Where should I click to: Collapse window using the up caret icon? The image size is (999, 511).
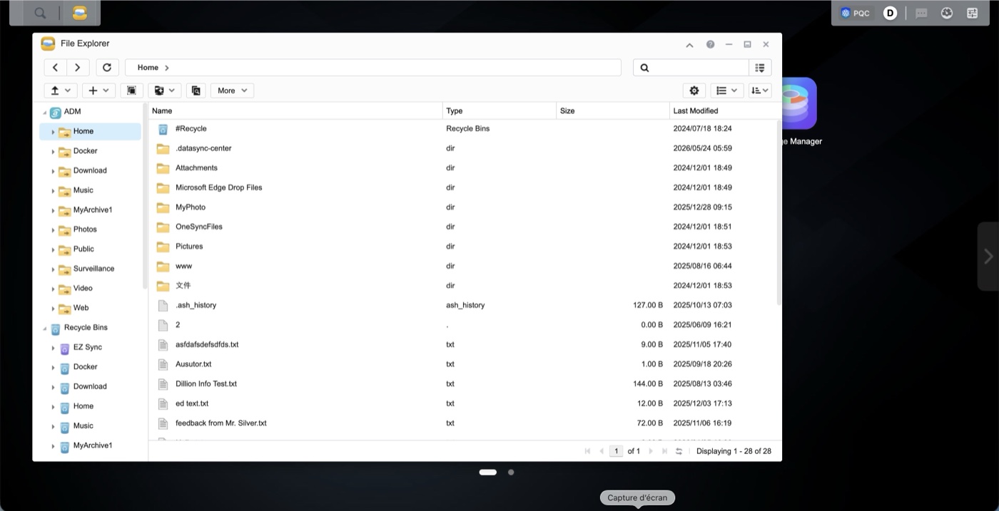689,45
